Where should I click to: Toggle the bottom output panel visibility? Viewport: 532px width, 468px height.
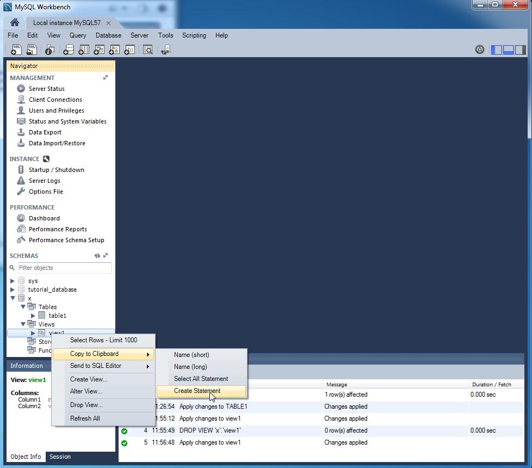point(508,50)
